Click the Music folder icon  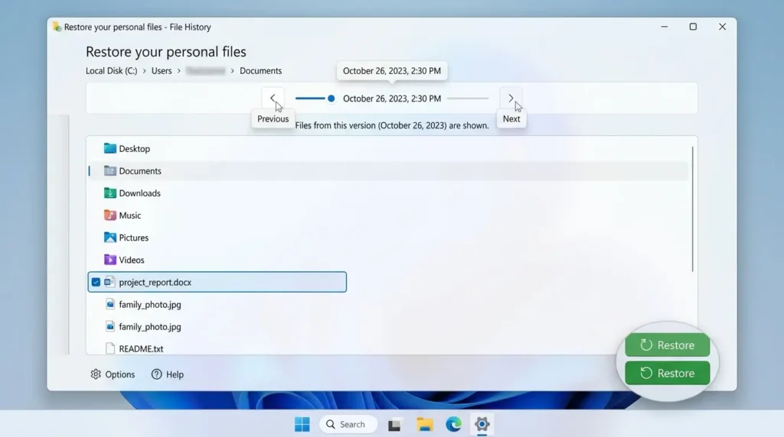[110, 215]
